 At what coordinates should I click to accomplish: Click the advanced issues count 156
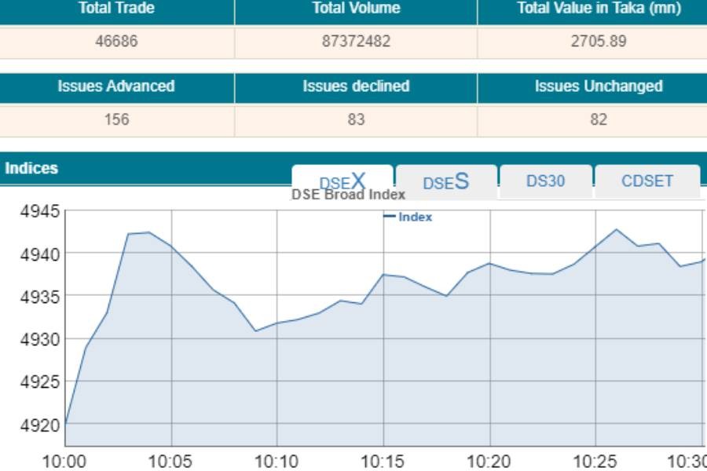point(116,119)
